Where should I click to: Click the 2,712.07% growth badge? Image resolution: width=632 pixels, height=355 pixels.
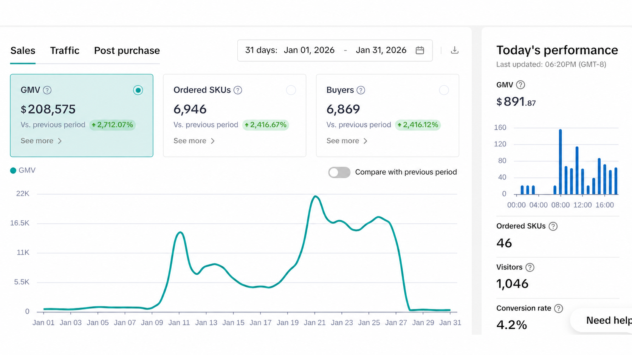tap(112, 125)
